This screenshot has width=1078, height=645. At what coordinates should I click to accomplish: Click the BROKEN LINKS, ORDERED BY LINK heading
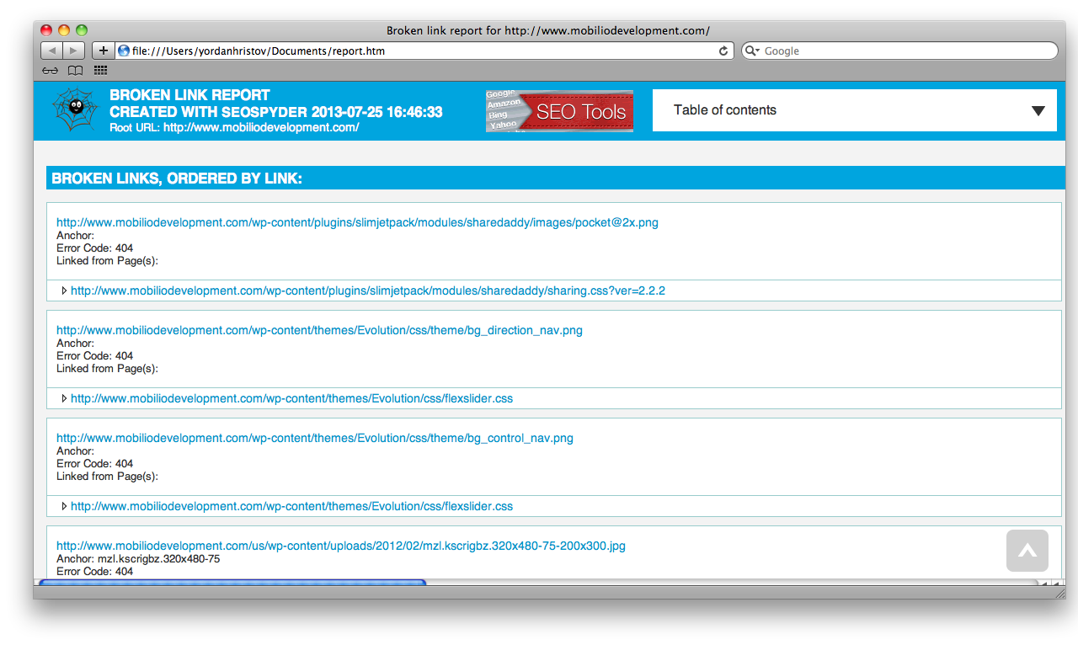177,179
